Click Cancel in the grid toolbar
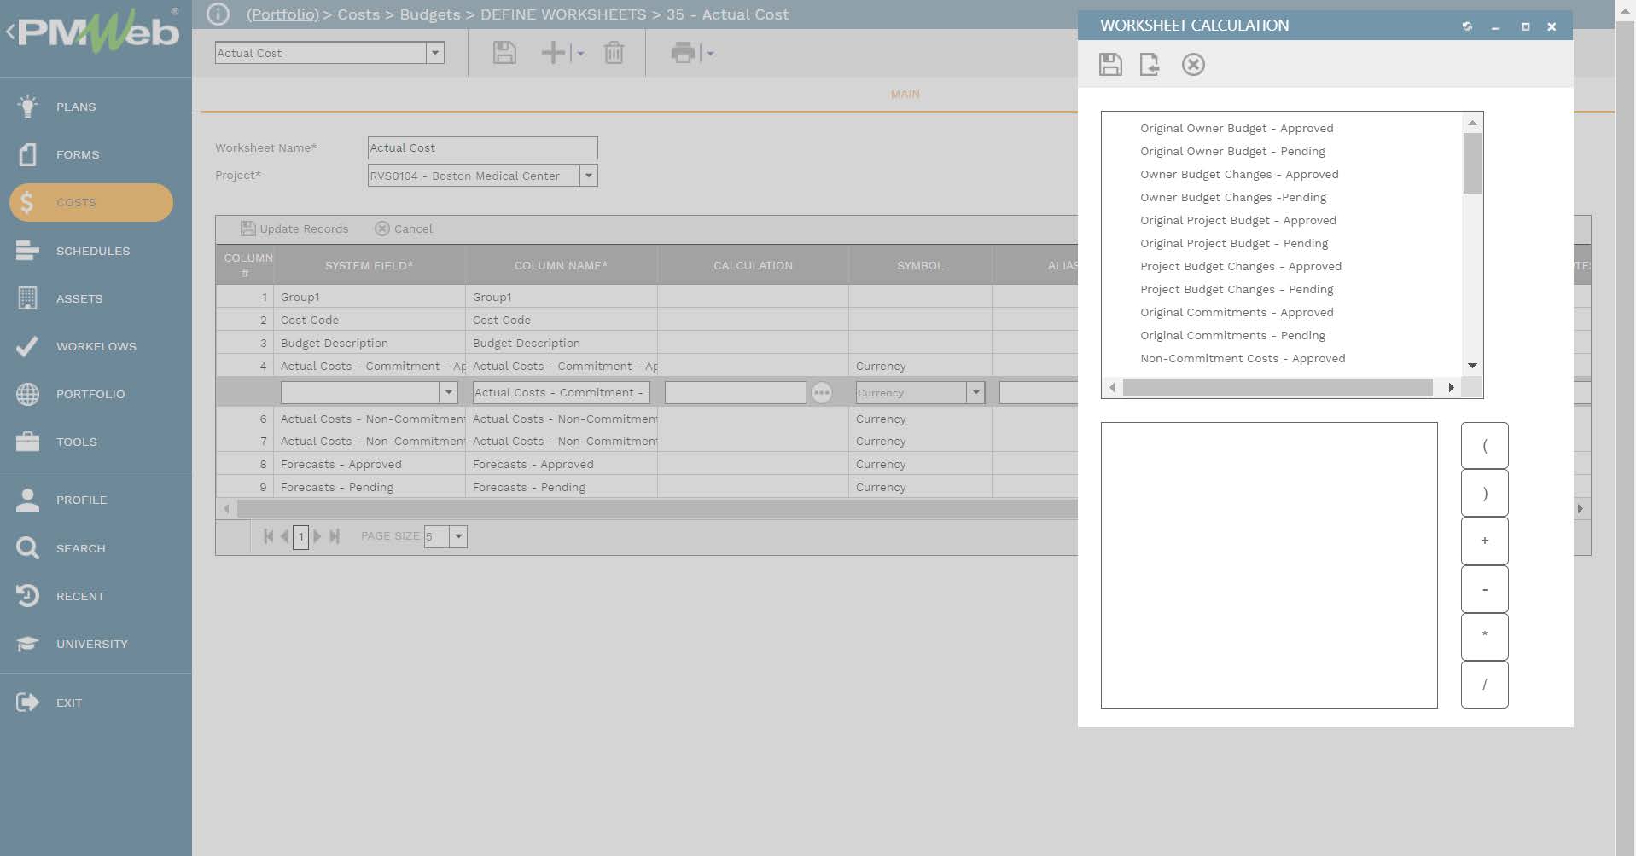The height and width of the screenshot is (856, 1636). (x=404, y=228)
